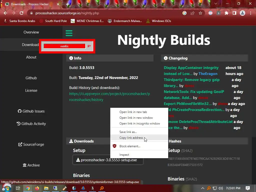Open Github Issues in the sidebar

click(31, 111)
